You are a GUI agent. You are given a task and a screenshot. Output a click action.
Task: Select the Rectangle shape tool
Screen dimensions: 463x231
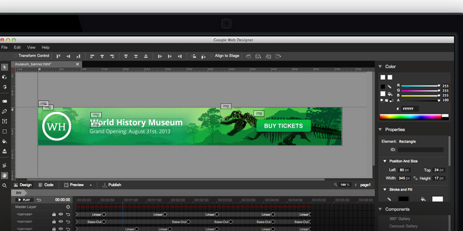pos(5,131)
